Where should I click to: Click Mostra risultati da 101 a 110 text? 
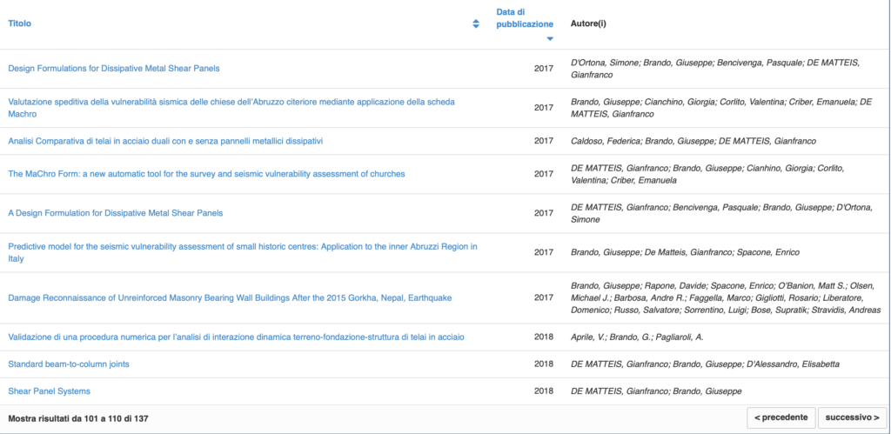(x=78, y=418)
